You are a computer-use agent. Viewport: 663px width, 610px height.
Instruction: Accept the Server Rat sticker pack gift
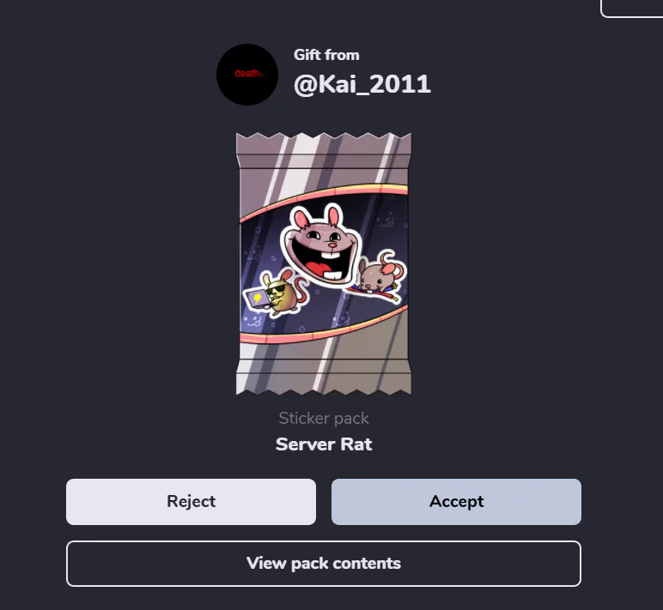(x=456, y=501)
